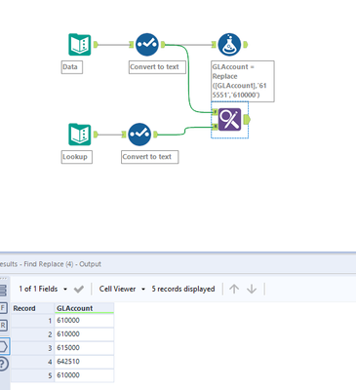Go to previous record with up arrow
356x390 pixels.
tap(234, 289)
